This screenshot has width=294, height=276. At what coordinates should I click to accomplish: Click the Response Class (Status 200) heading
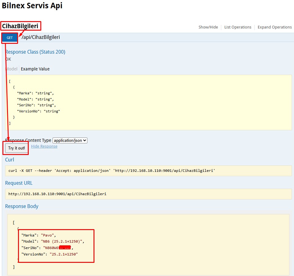tap(35, 52)
